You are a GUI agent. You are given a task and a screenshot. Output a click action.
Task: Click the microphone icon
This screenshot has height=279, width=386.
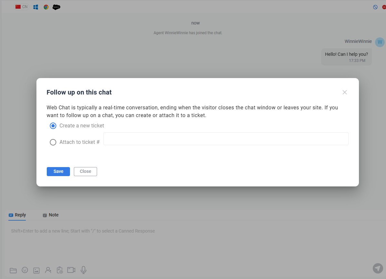(x=84, y=270)
